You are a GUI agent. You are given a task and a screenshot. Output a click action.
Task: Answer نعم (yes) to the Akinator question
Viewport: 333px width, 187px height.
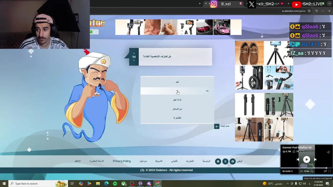[177, 82]
